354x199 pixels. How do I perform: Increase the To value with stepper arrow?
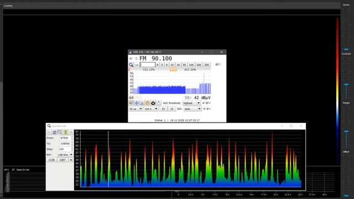72,143
